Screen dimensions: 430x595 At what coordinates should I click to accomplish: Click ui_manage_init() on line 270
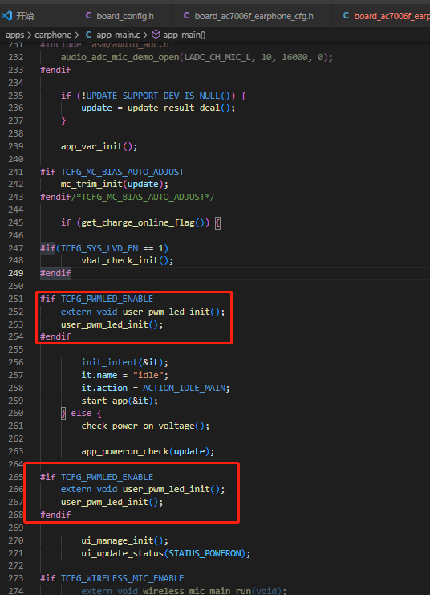tap(122, 540)
